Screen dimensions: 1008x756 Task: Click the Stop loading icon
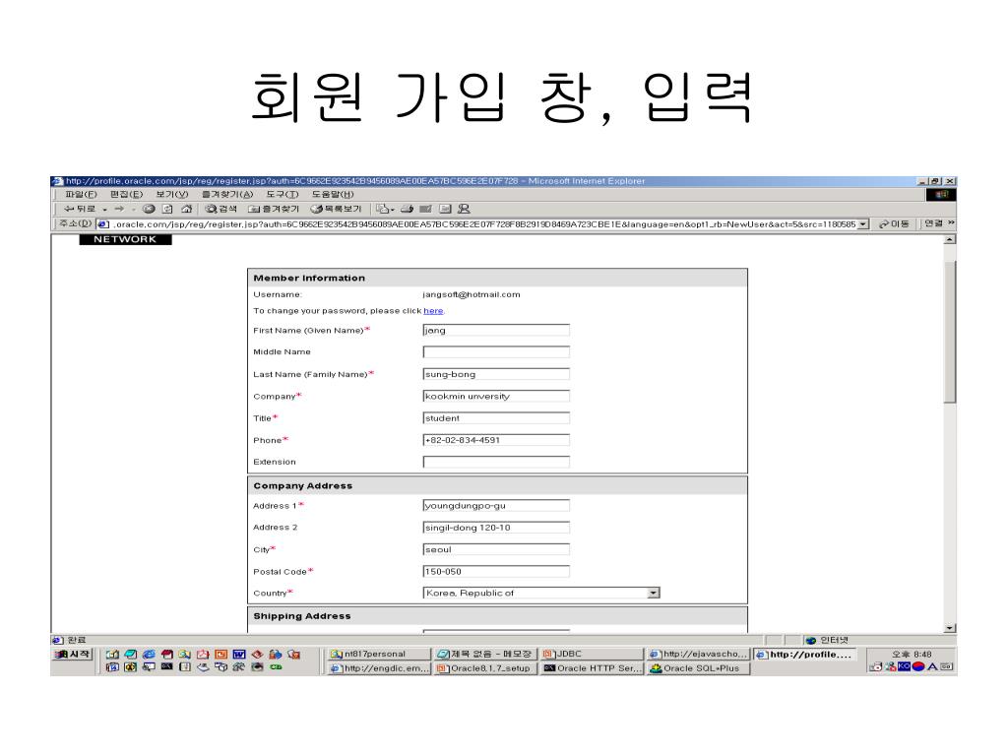[x=149, y=209]
